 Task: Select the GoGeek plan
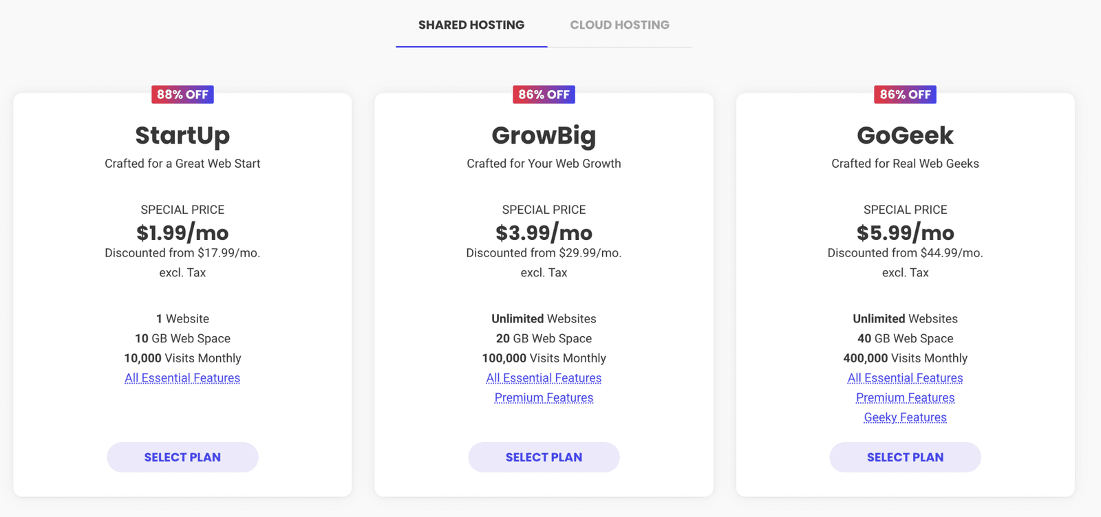pos(905,457)
